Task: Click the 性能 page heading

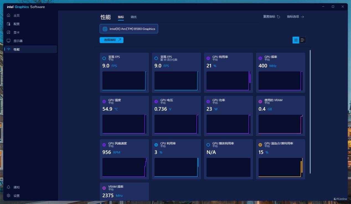Action: [x=105, y=17]
